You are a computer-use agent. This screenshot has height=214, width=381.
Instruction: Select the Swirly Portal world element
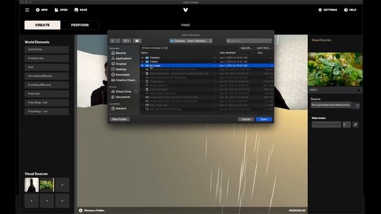click(46, 49)
